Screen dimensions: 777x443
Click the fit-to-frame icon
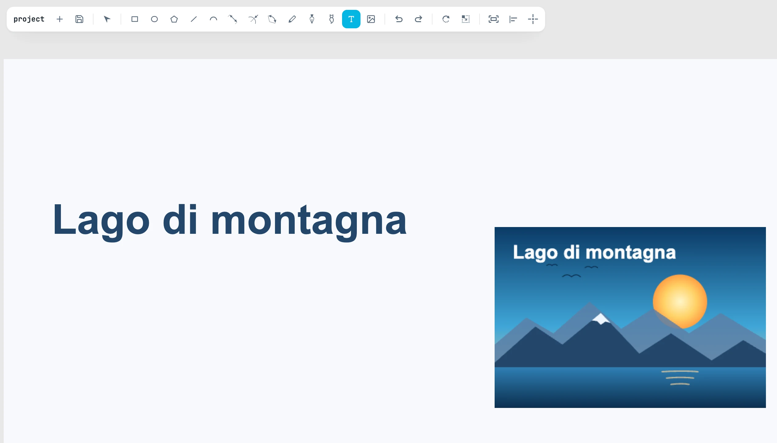[x=494, y=19]
